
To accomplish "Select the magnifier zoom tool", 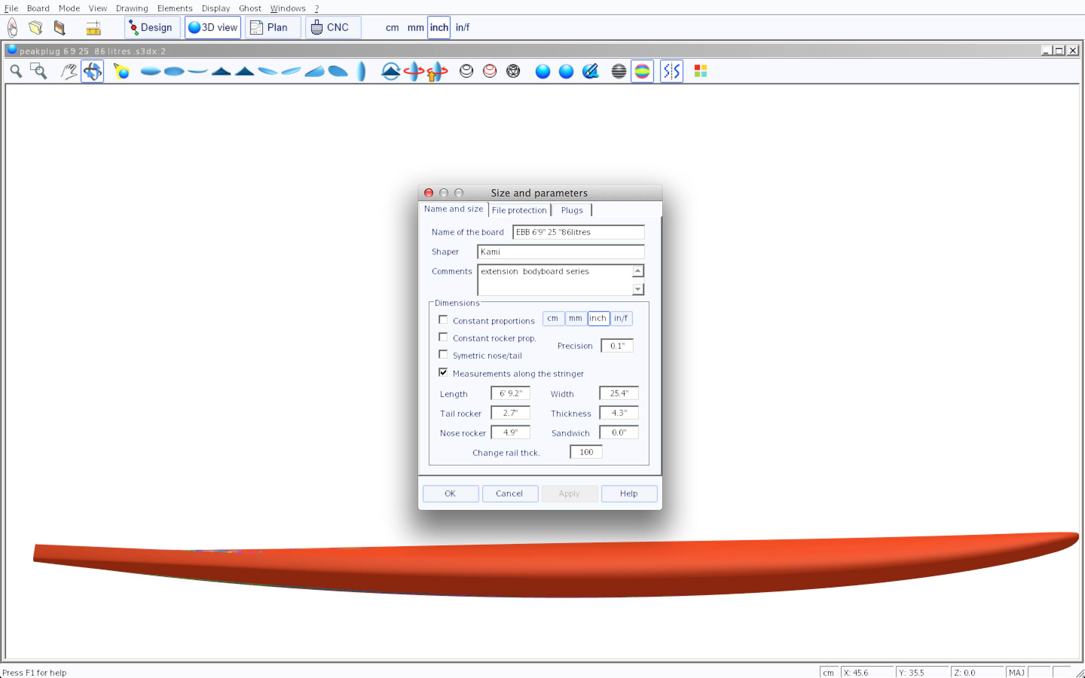I will tap(16, 71).
